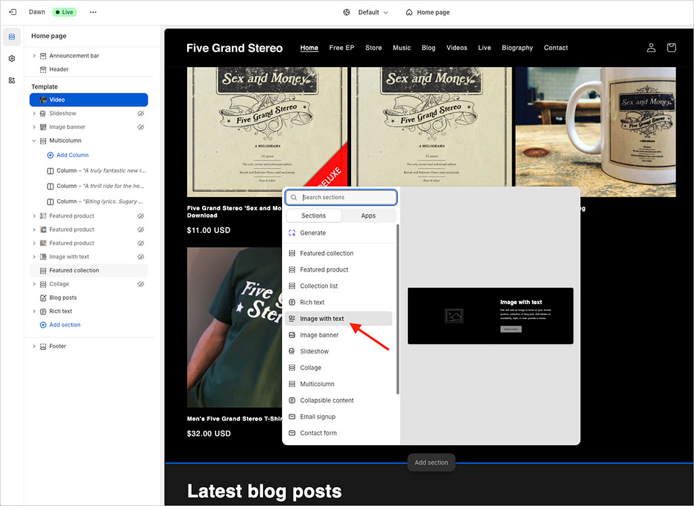Click the Announcement bar section icon
694x506 pixels.
tap(43, 56)
